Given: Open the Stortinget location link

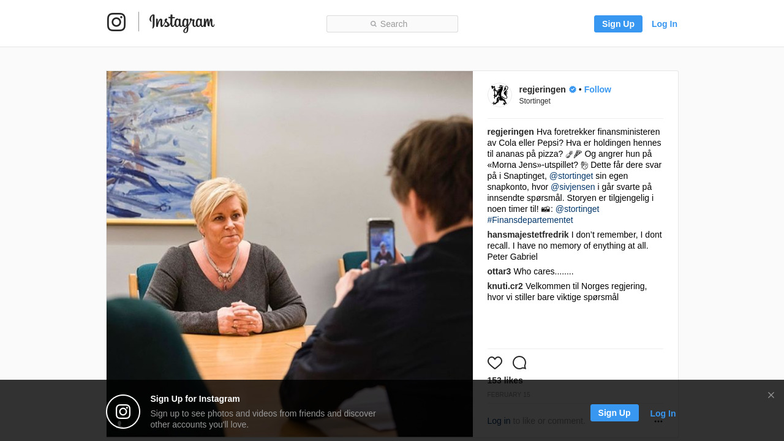Looking at the screenshot, I should click(x=535, y=101).
